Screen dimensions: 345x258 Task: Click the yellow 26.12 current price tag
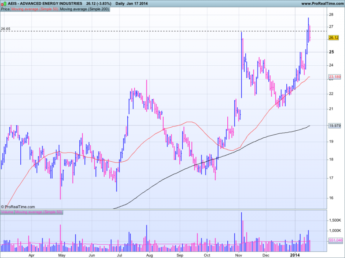[333, 38]
